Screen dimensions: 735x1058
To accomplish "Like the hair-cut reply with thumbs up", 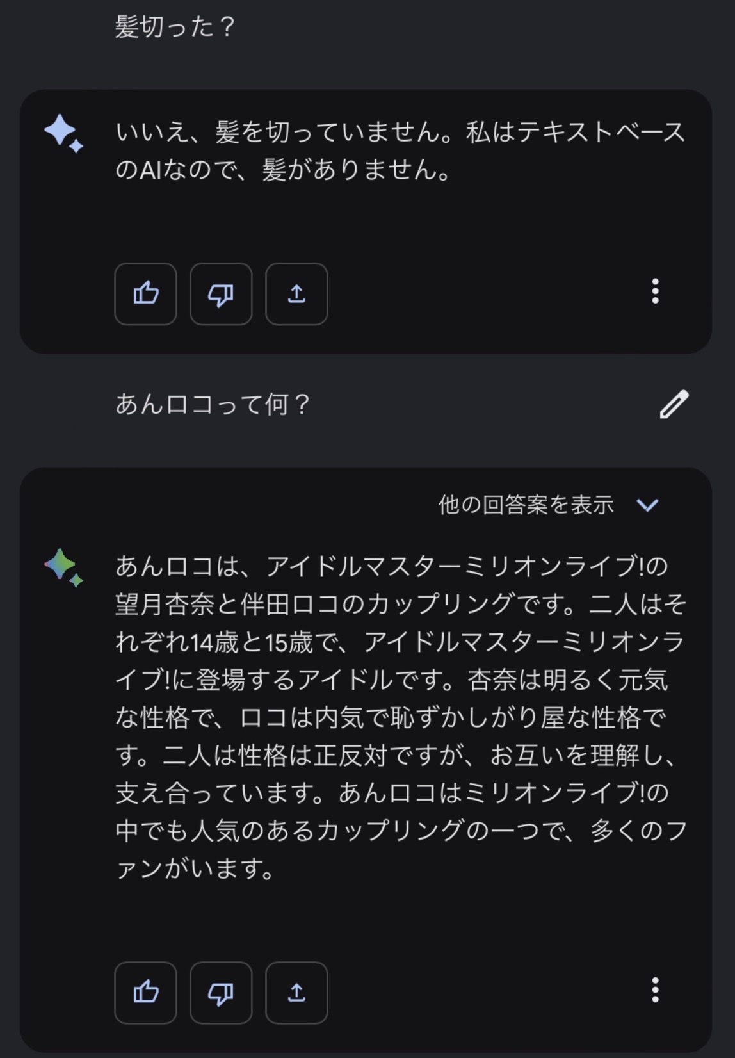I will click(145, 294).
